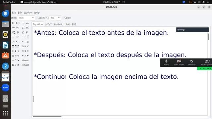Open the Style dropdown arrow
The height and width of the screenshot is (119, 212).
(33, 18)
